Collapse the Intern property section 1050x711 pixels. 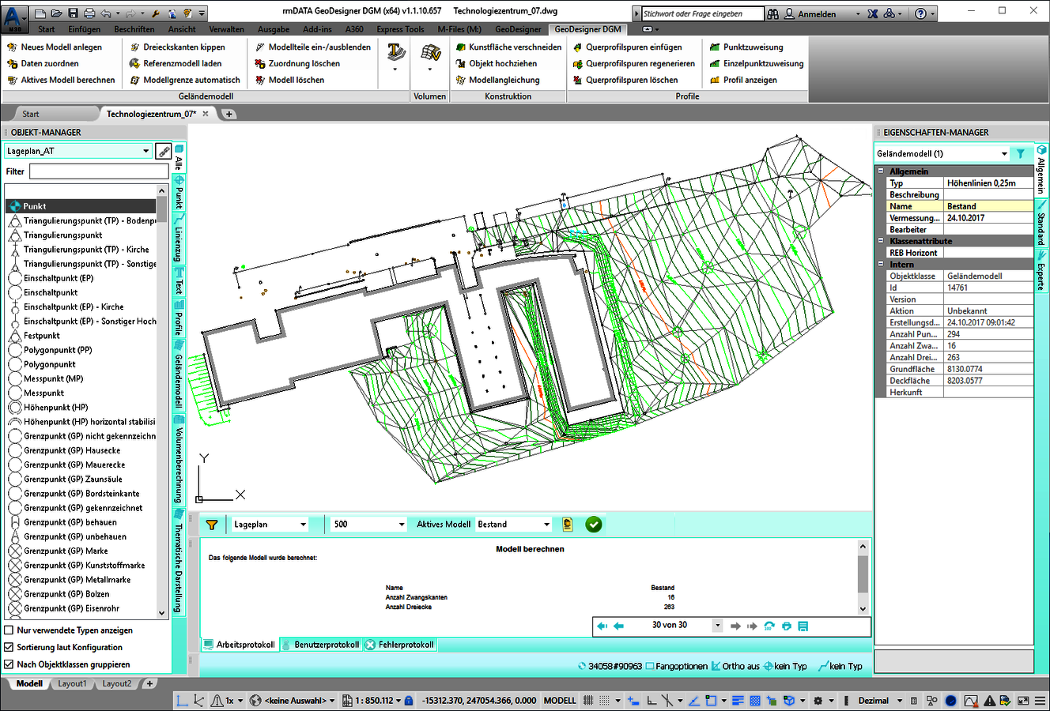[x=881, y=265]
